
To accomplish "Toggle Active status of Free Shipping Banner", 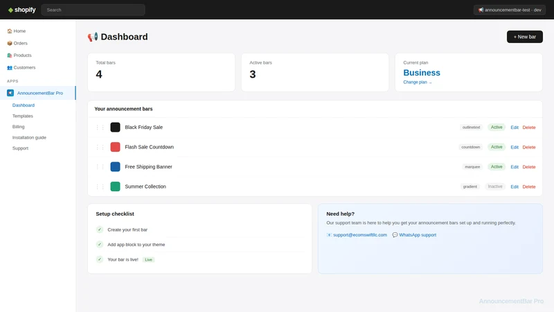I will [497, 167].
